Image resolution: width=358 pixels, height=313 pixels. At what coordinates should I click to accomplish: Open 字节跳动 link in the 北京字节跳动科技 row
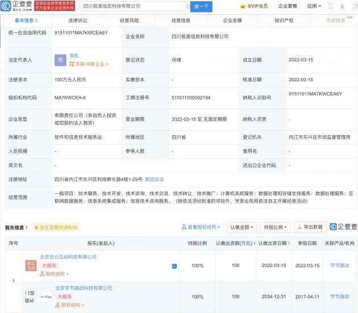tap(339, 297)
